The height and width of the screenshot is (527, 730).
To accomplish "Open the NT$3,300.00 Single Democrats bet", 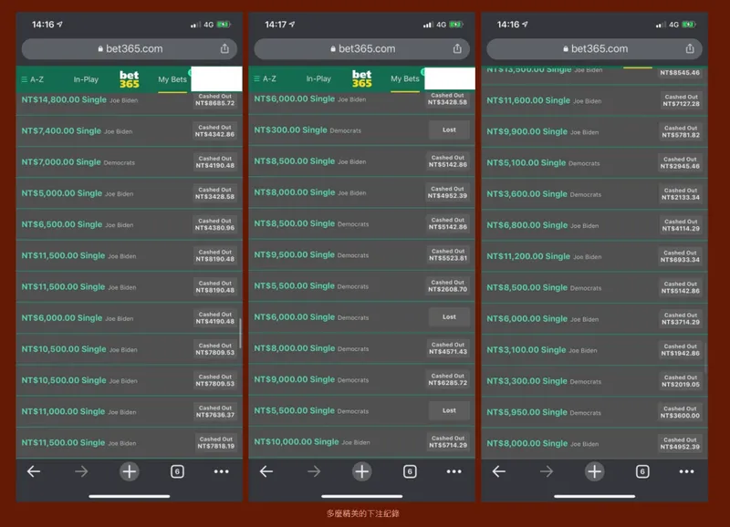I will [595, 381].
